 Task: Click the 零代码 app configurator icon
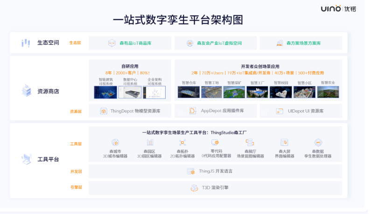[x=216, y=143]
